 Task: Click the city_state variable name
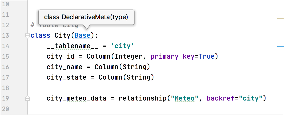pyautogui.click(x=66, y=78)
